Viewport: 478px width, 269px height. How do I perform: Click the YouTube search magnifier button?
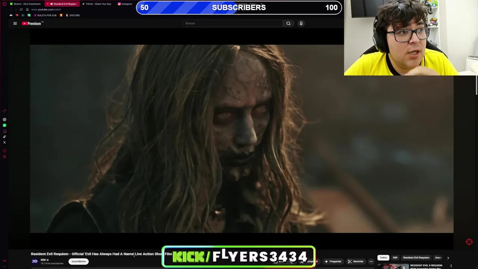click(288, 23)
